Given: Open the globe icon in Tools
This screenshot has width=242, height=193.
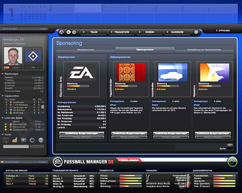Looking at the screenshot, I should pos(41,140).
